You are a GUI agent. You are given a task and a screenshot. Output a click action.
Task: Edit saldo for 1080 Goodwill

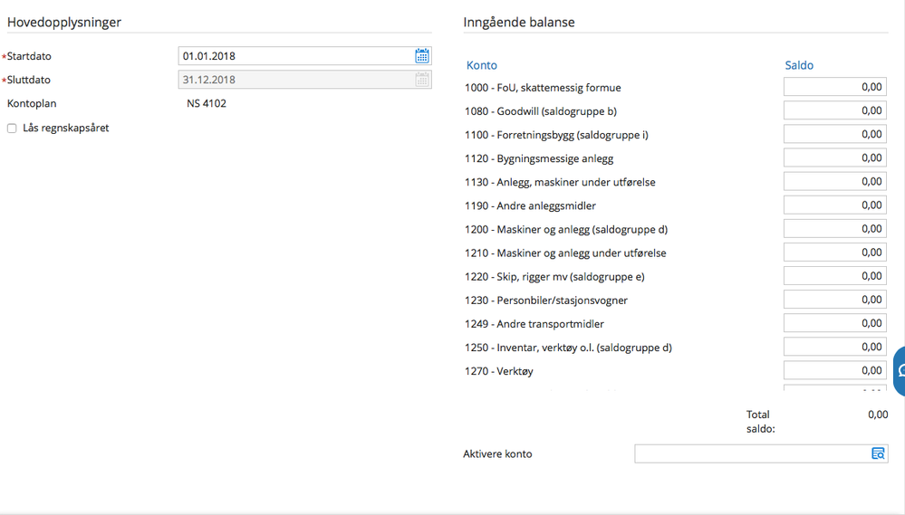coord(834,110)
